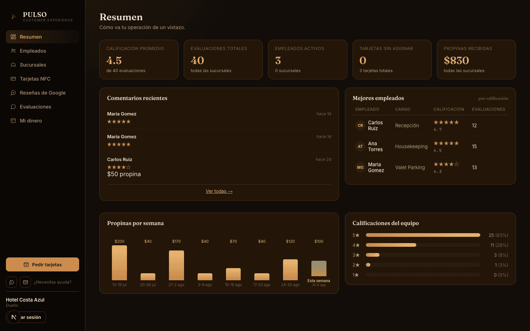Click the por calificación label

point(493,98)
